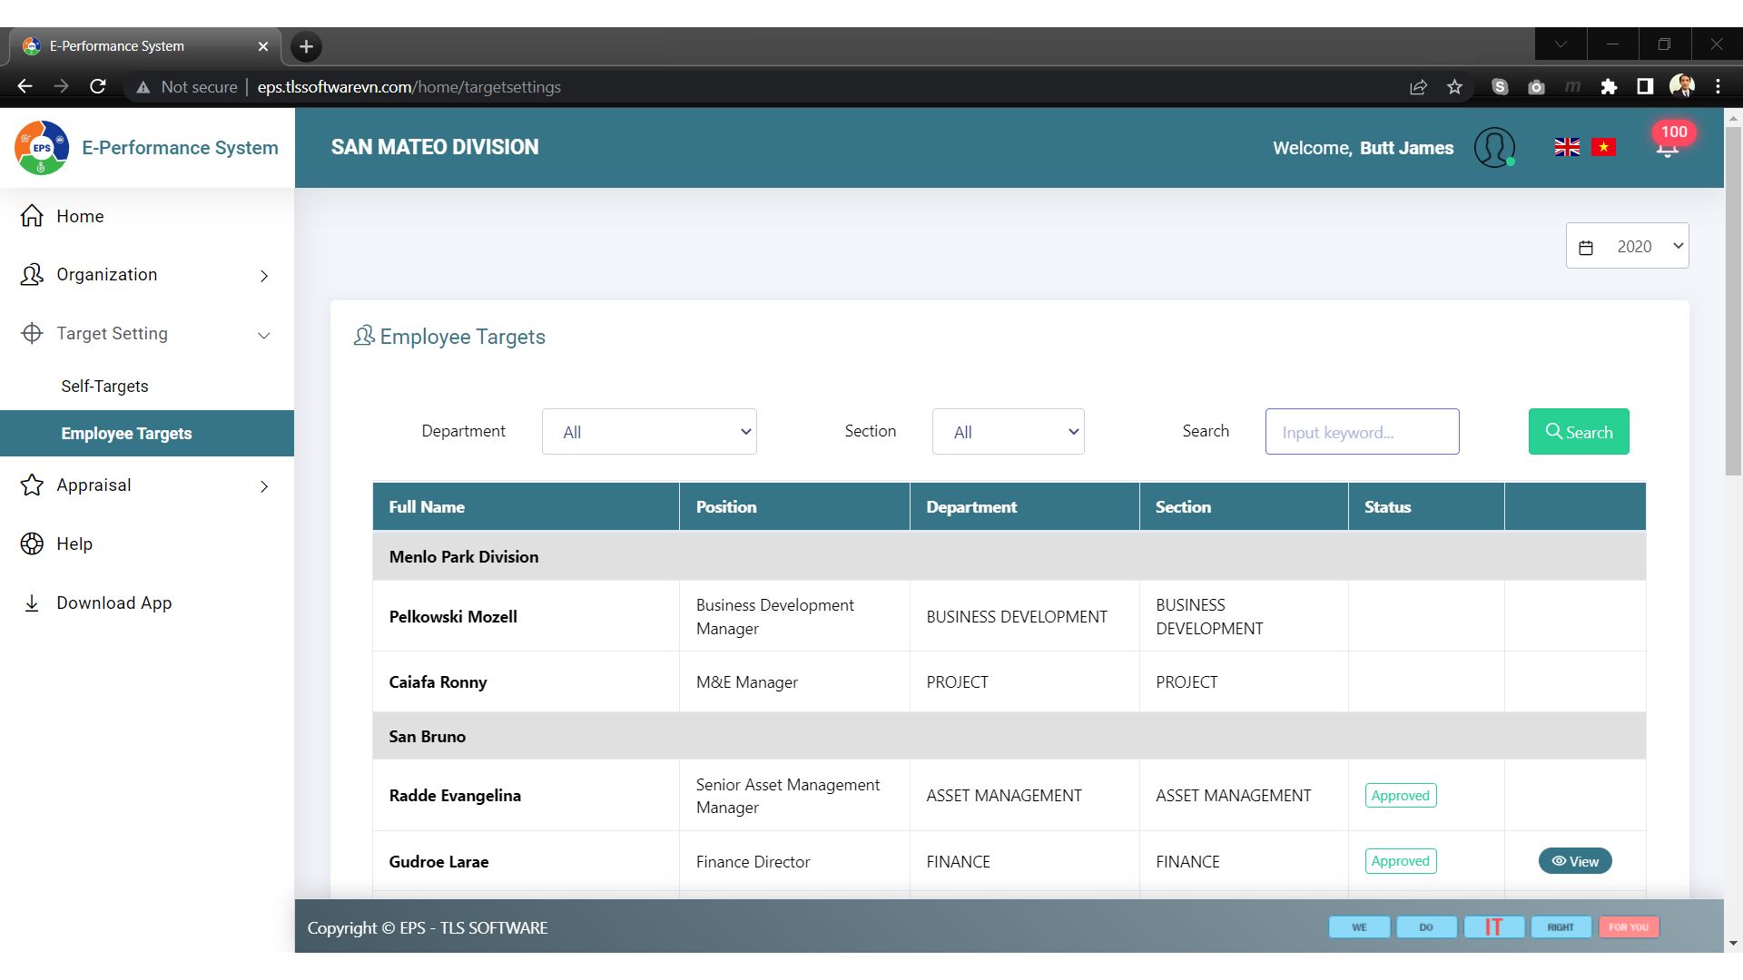The height and width of the screenshot is (980, 1743).
Task: Open the Department dropdown filter
Action: [649, 432]
